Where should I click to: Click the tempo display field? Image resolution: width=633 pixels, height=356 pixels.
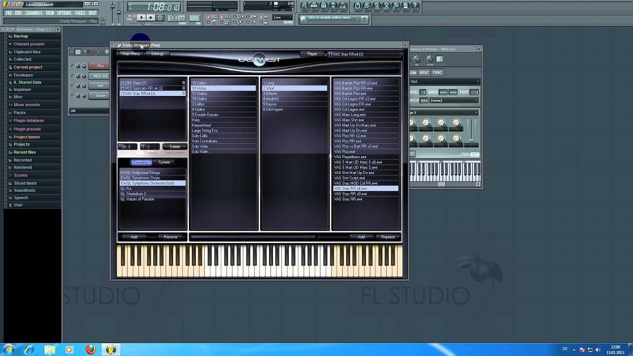176,18
